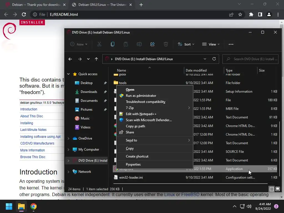Switch to details view layout icon
Image resolution: width=284 pixels, height=213 pixels.
coord(272,189)
